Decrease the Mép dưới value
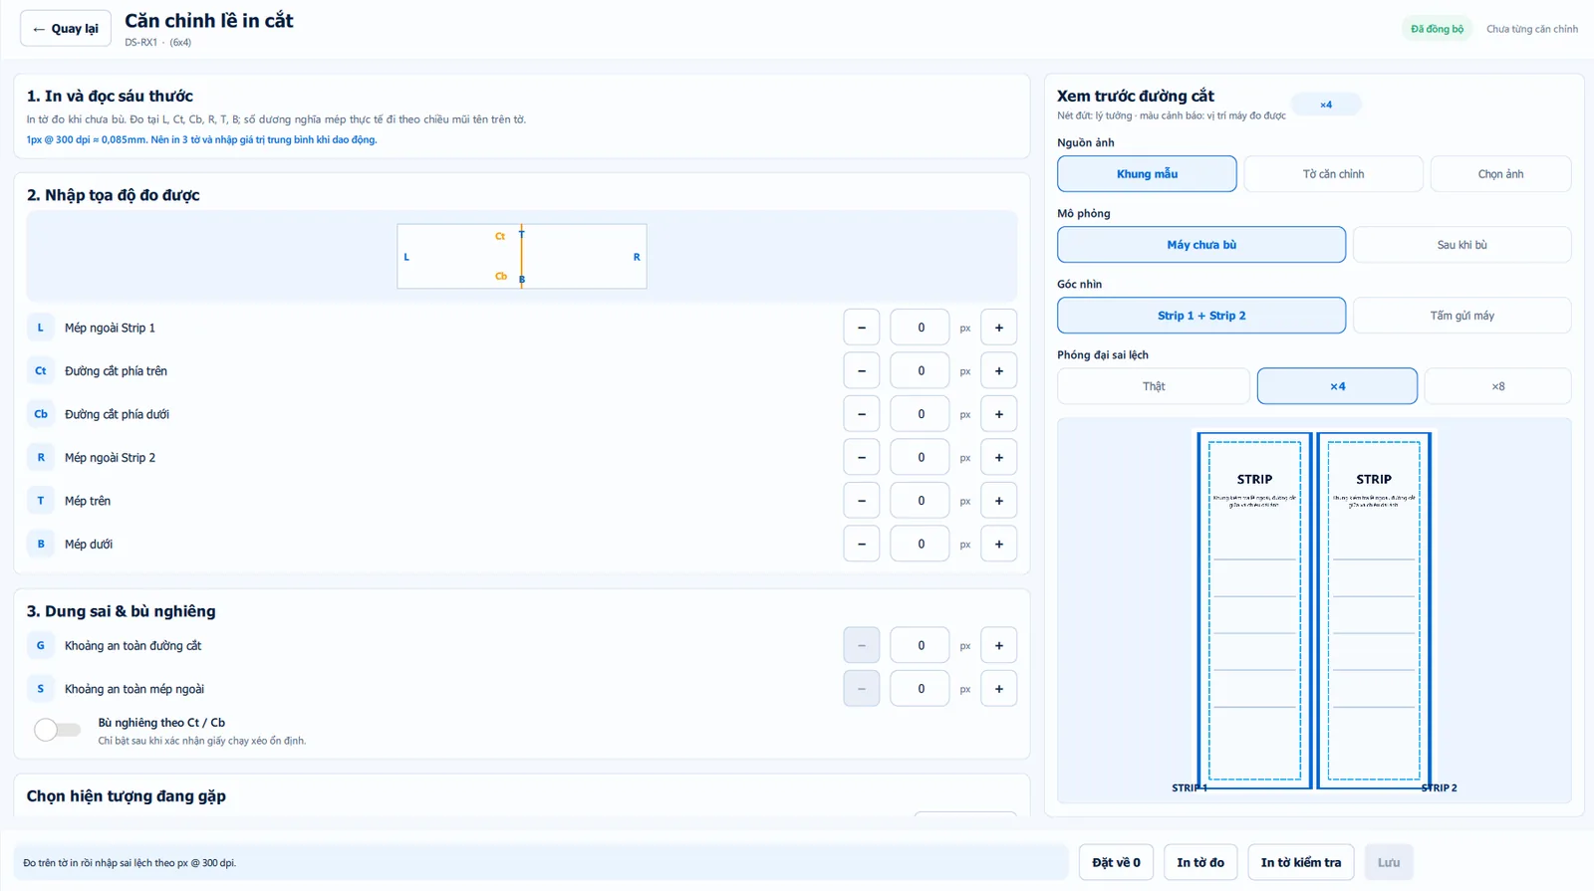The height and width of the screenshot is (891, 1594). click(862, 545)
